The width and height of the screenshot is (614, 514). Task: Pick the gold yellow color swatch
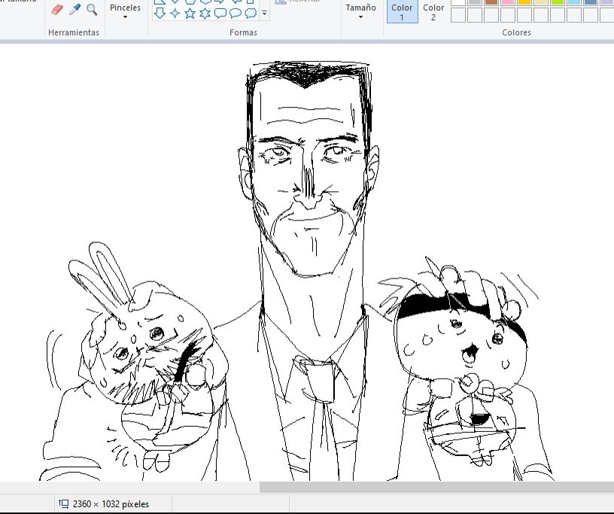click(x=524, y=2)
